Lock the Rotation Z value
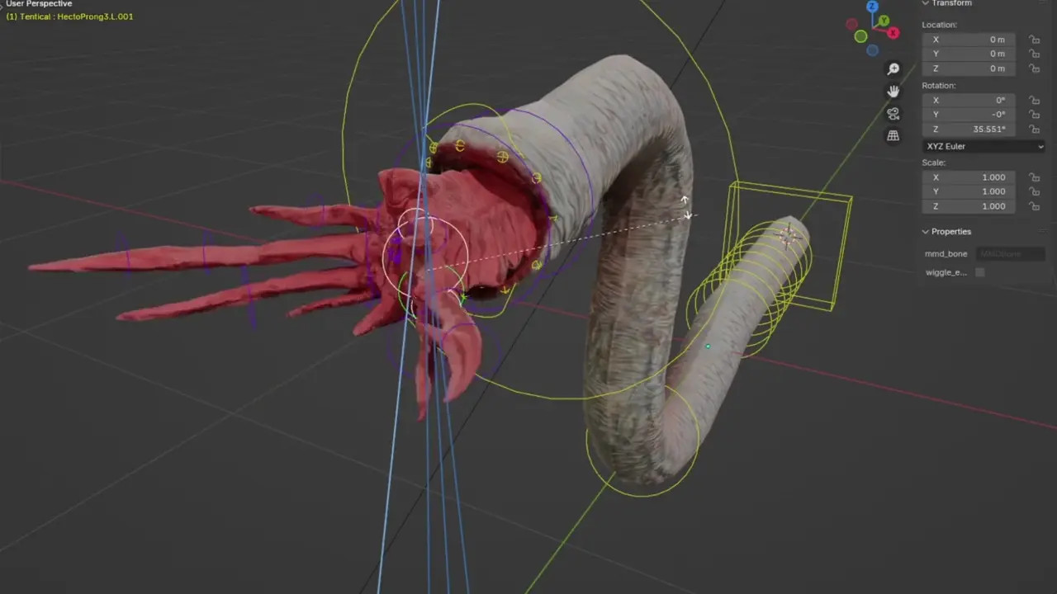Screen dimensions: 1057x594 [x=1035, y=129]
